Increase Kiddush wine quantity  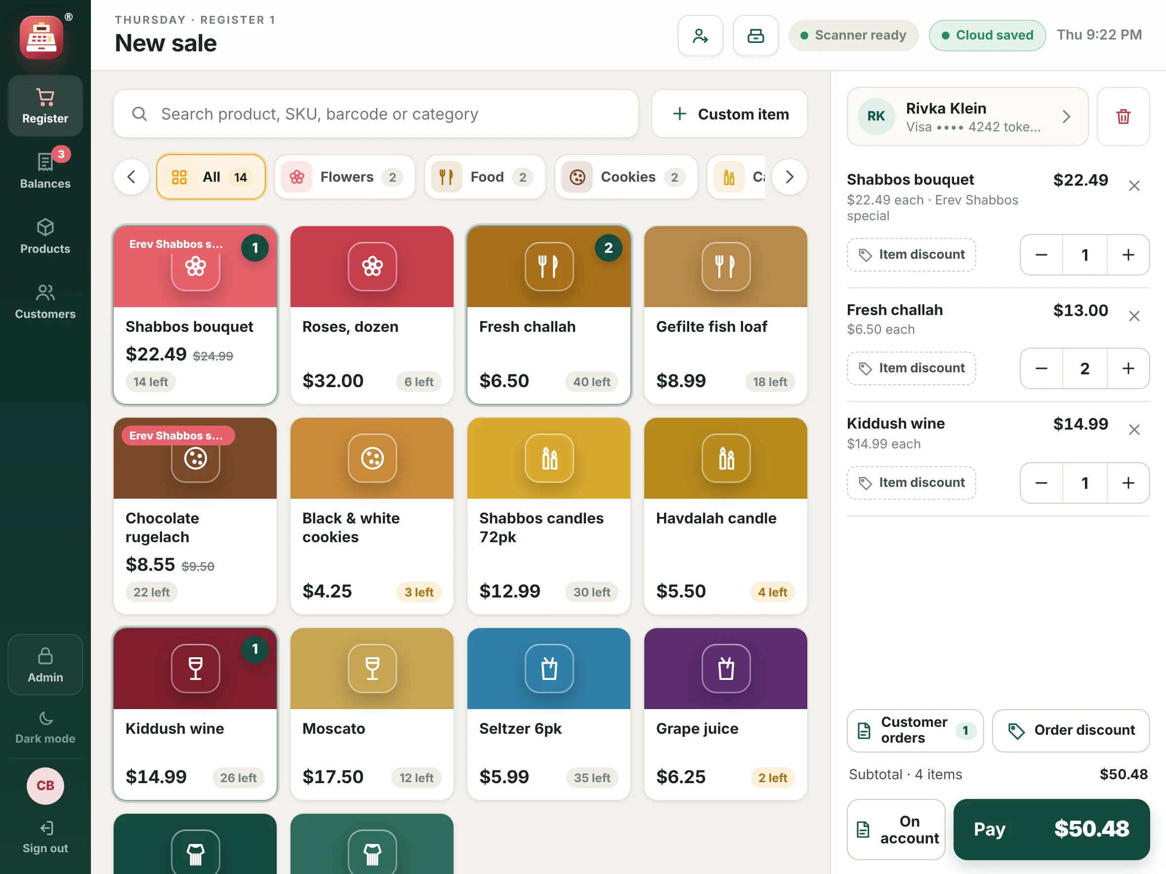click(1127, 483)
